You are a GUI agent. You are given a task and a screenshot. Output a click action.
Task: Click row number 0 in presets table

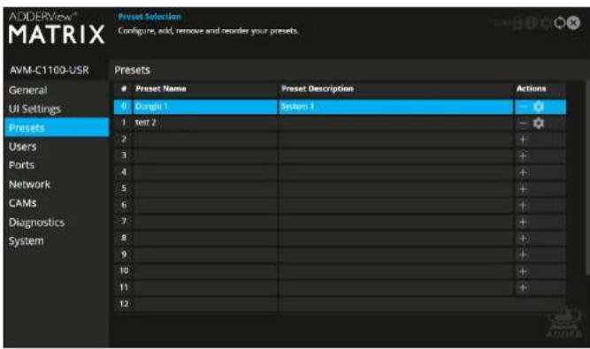tap(124, 107)
